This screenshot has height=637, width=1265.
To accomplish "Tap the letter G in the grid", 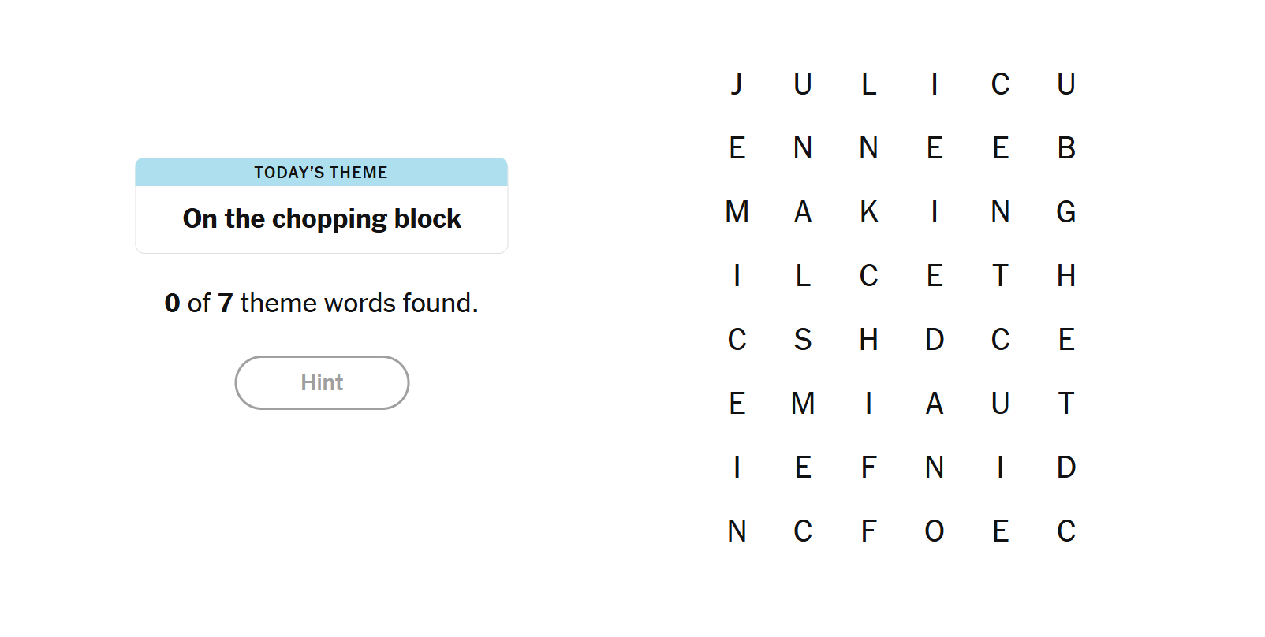I will [1066, 211].
